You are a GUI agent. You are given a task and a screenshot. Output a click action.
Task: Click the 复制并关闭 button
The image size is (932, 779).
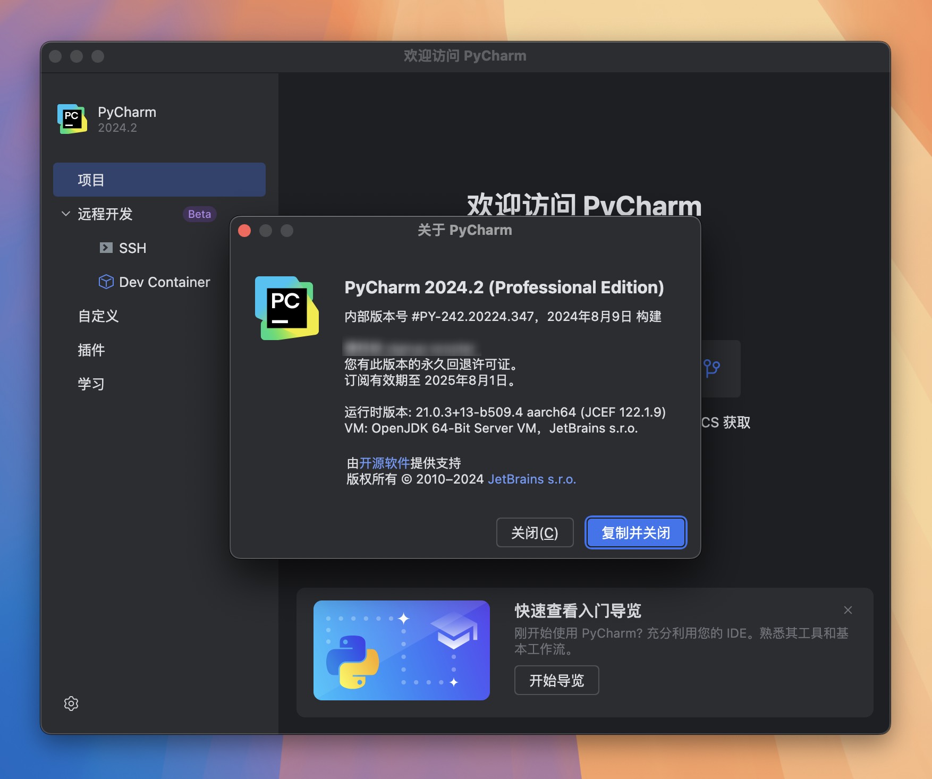point(636,532)
